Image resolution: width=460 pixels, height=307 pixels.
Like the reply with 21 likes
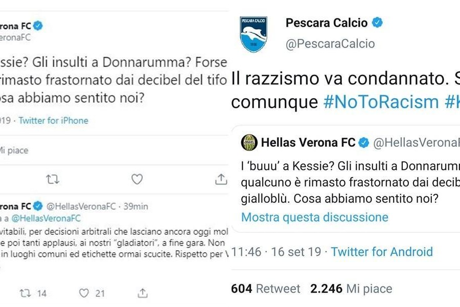pos(84,293)
